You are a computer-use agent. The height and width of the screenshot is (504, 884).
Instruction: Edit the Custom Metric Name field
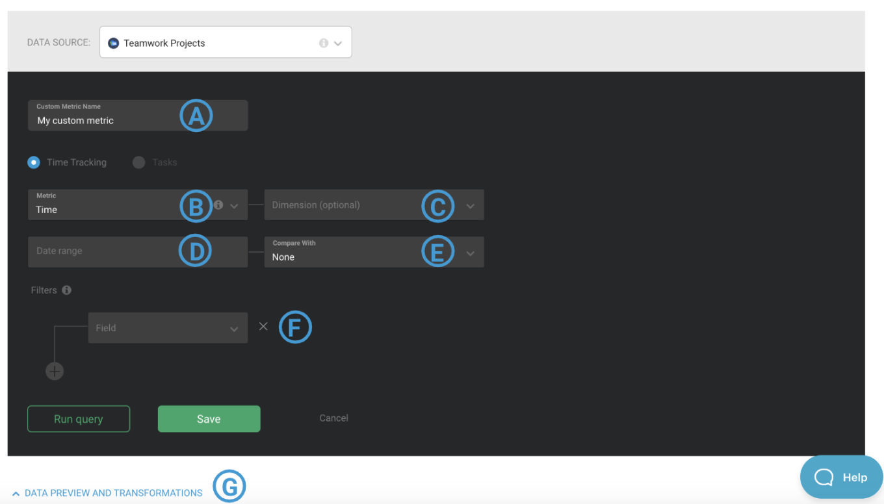tap(138, 116)
